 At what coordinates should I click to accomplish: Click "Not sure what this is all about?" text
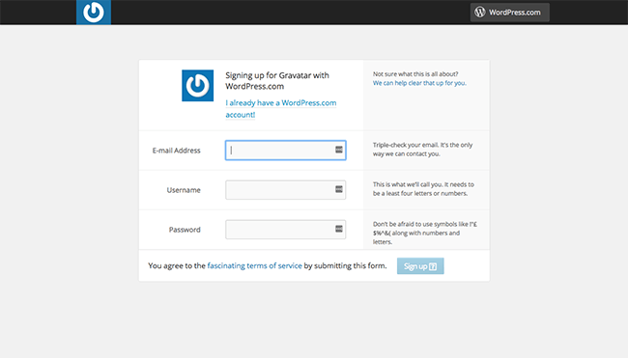coord(415,74)
